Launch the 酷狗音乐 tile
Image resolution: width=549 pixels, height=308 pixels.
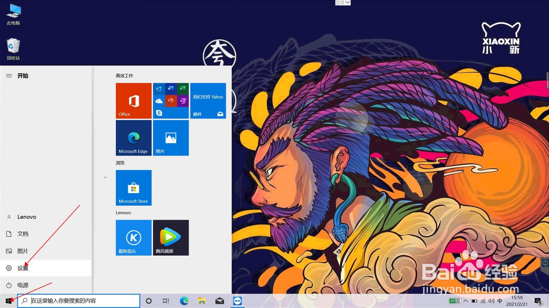(x=133, y=238)
